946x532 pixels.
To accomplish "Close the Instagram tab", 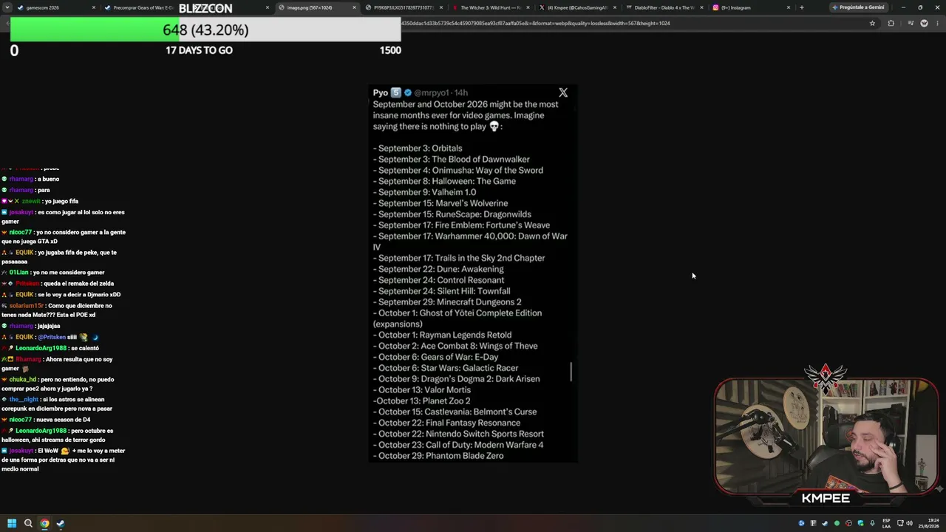I will click(789, 7).
